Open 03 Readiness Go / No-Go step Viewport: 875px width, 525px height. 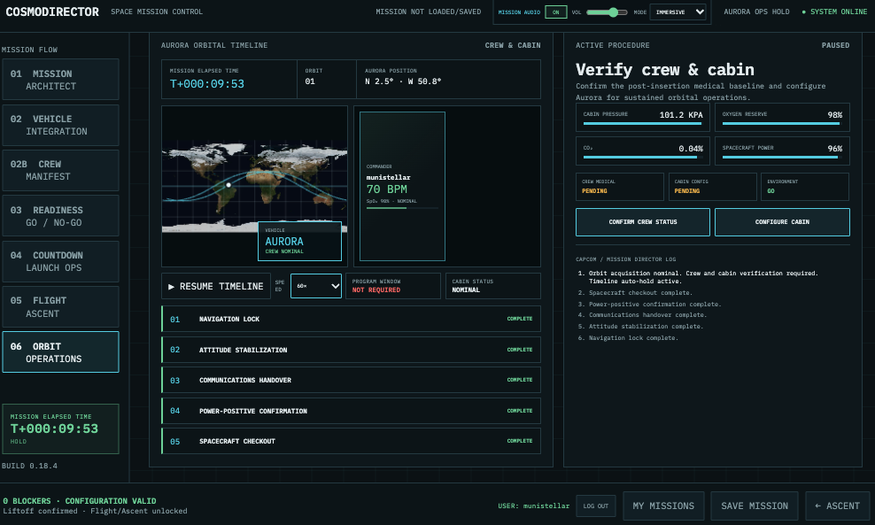(x=60, y=216)
